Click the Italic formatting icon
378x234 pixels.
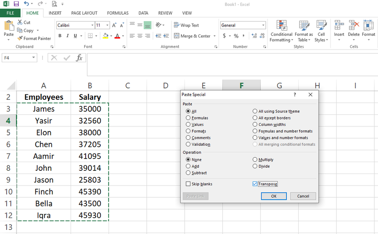tap(67, 36)
